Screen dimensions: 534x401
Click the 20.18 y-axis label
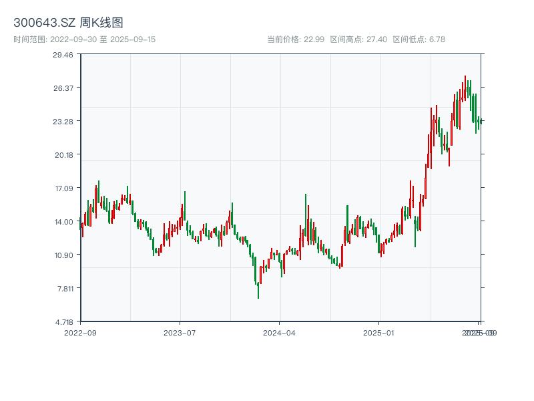(x=63, y=155)
